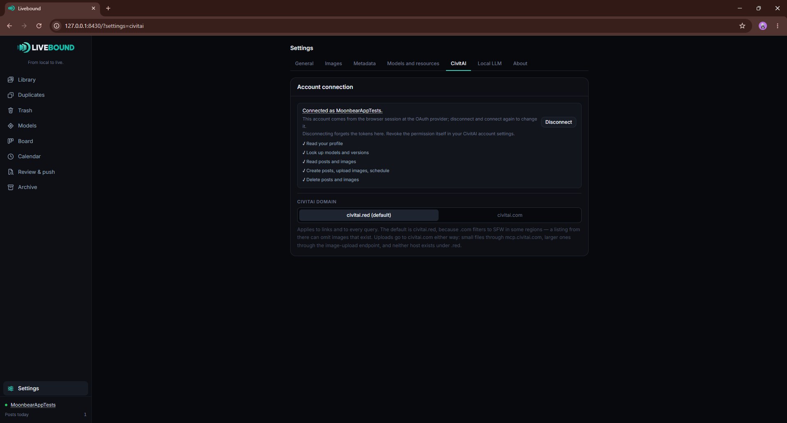
Task: Click the browser address bar URL
Action: coord(104,26)
